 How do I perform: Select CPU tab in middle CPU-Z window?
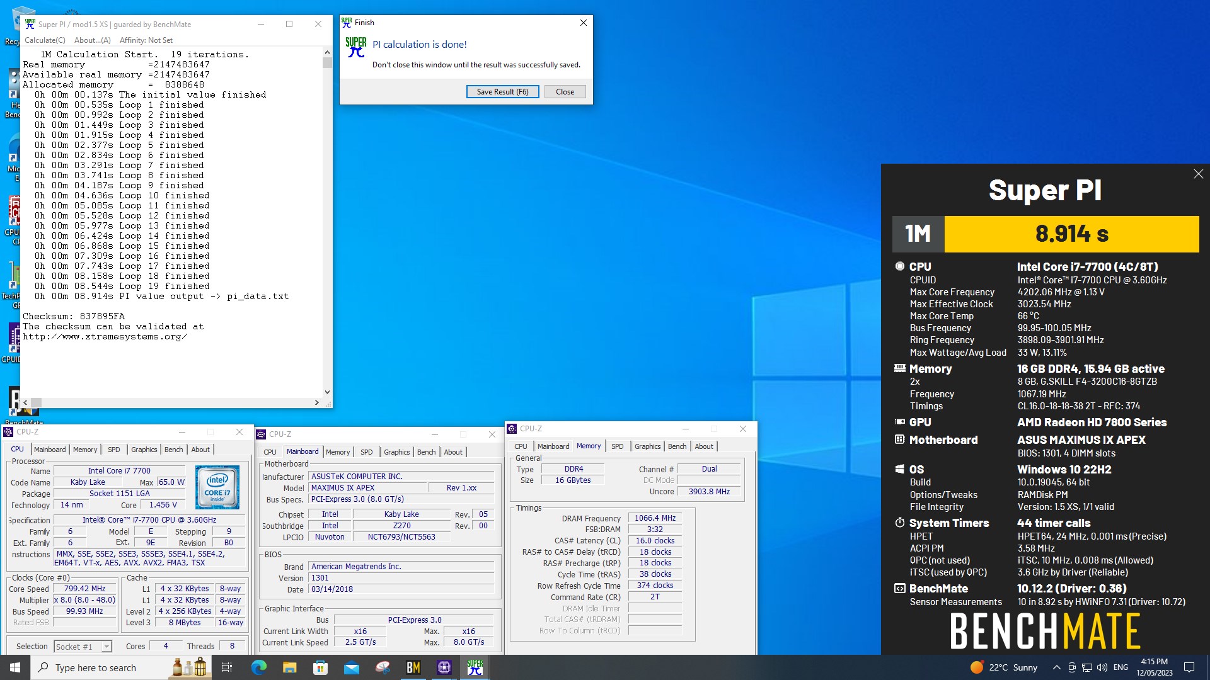click(270, 452)
